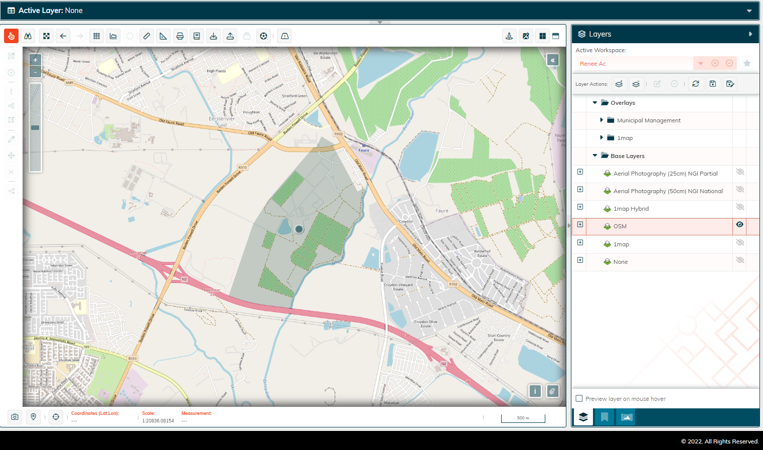Click the map info button
This screenshot has width=763, height=450.
535,391
